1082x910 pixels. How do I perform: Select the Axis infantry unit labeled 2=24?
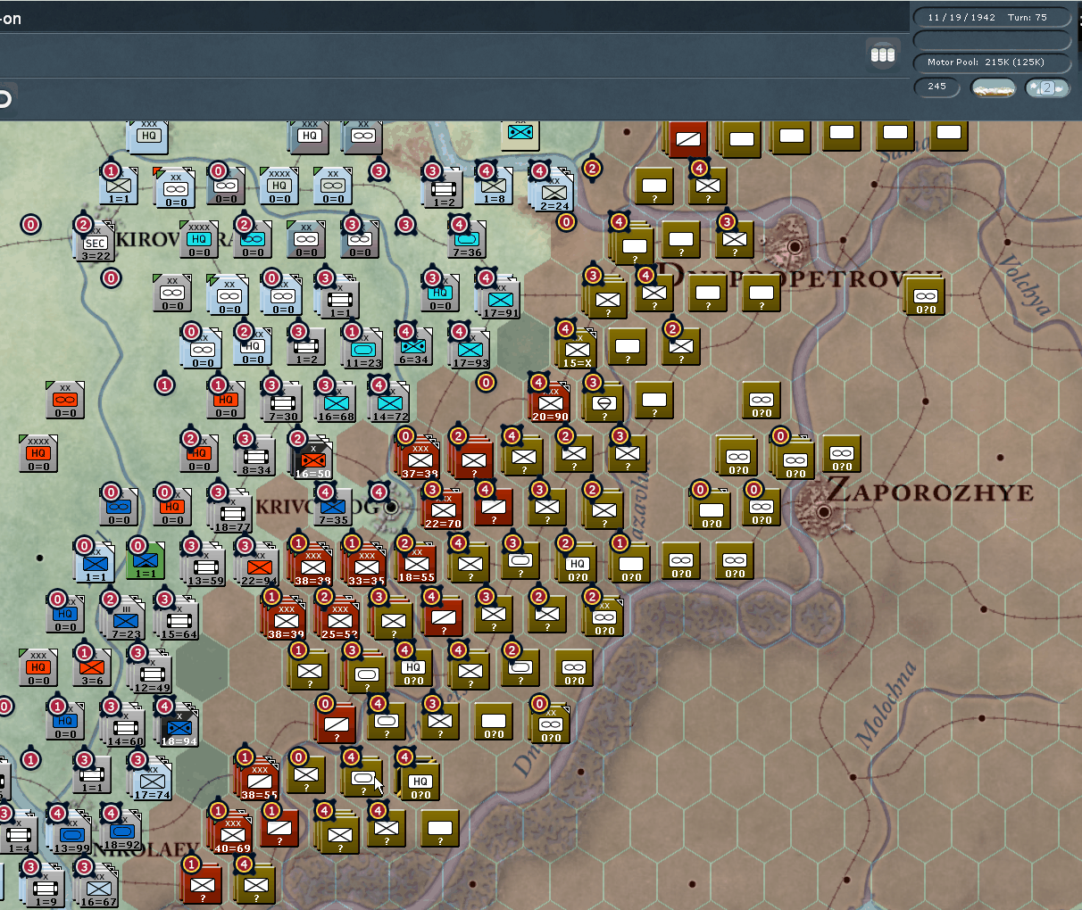(x=553, y=193)
